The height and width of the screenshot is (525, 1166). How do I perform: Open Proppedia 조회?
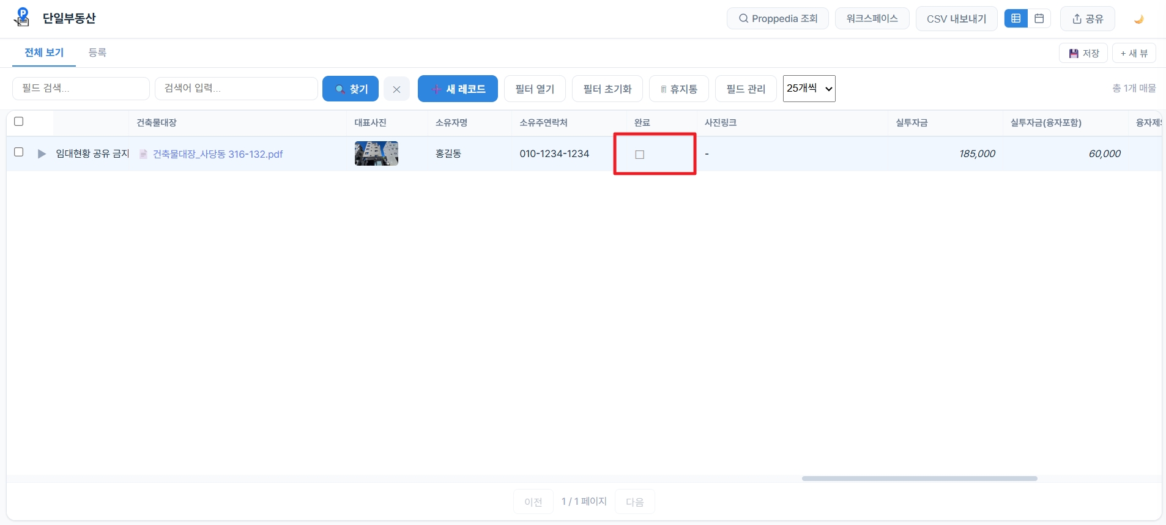click(778, 18)
